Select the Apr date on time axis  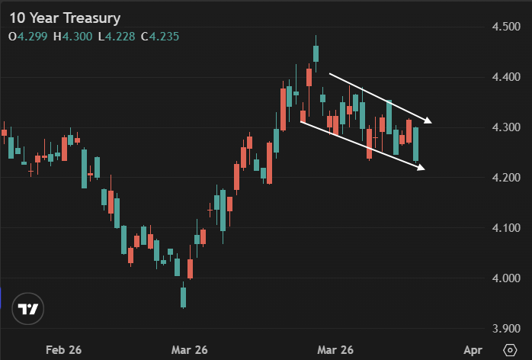(473, 349)
